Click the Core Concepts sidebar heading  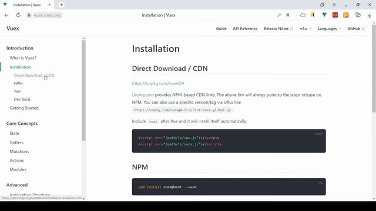point(22,124)
